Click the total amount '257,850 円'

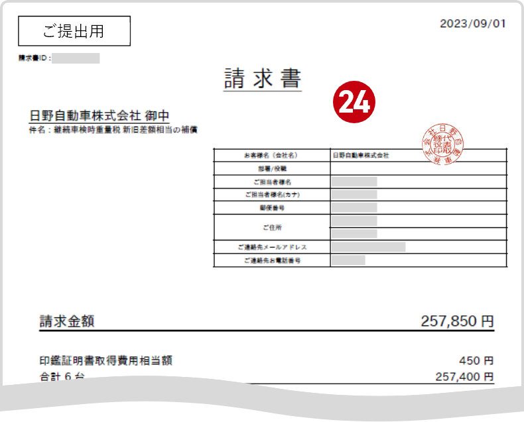pyautogui.click(x=457, y=321)
